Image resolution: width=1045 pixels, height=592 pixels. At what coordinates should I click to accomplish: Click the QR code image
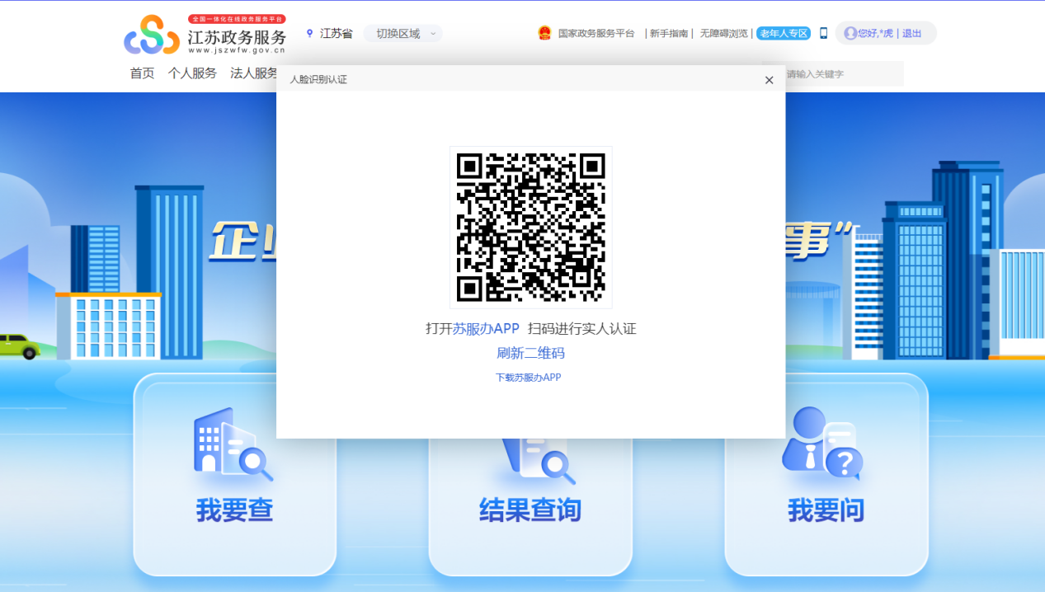coord(531,228)
